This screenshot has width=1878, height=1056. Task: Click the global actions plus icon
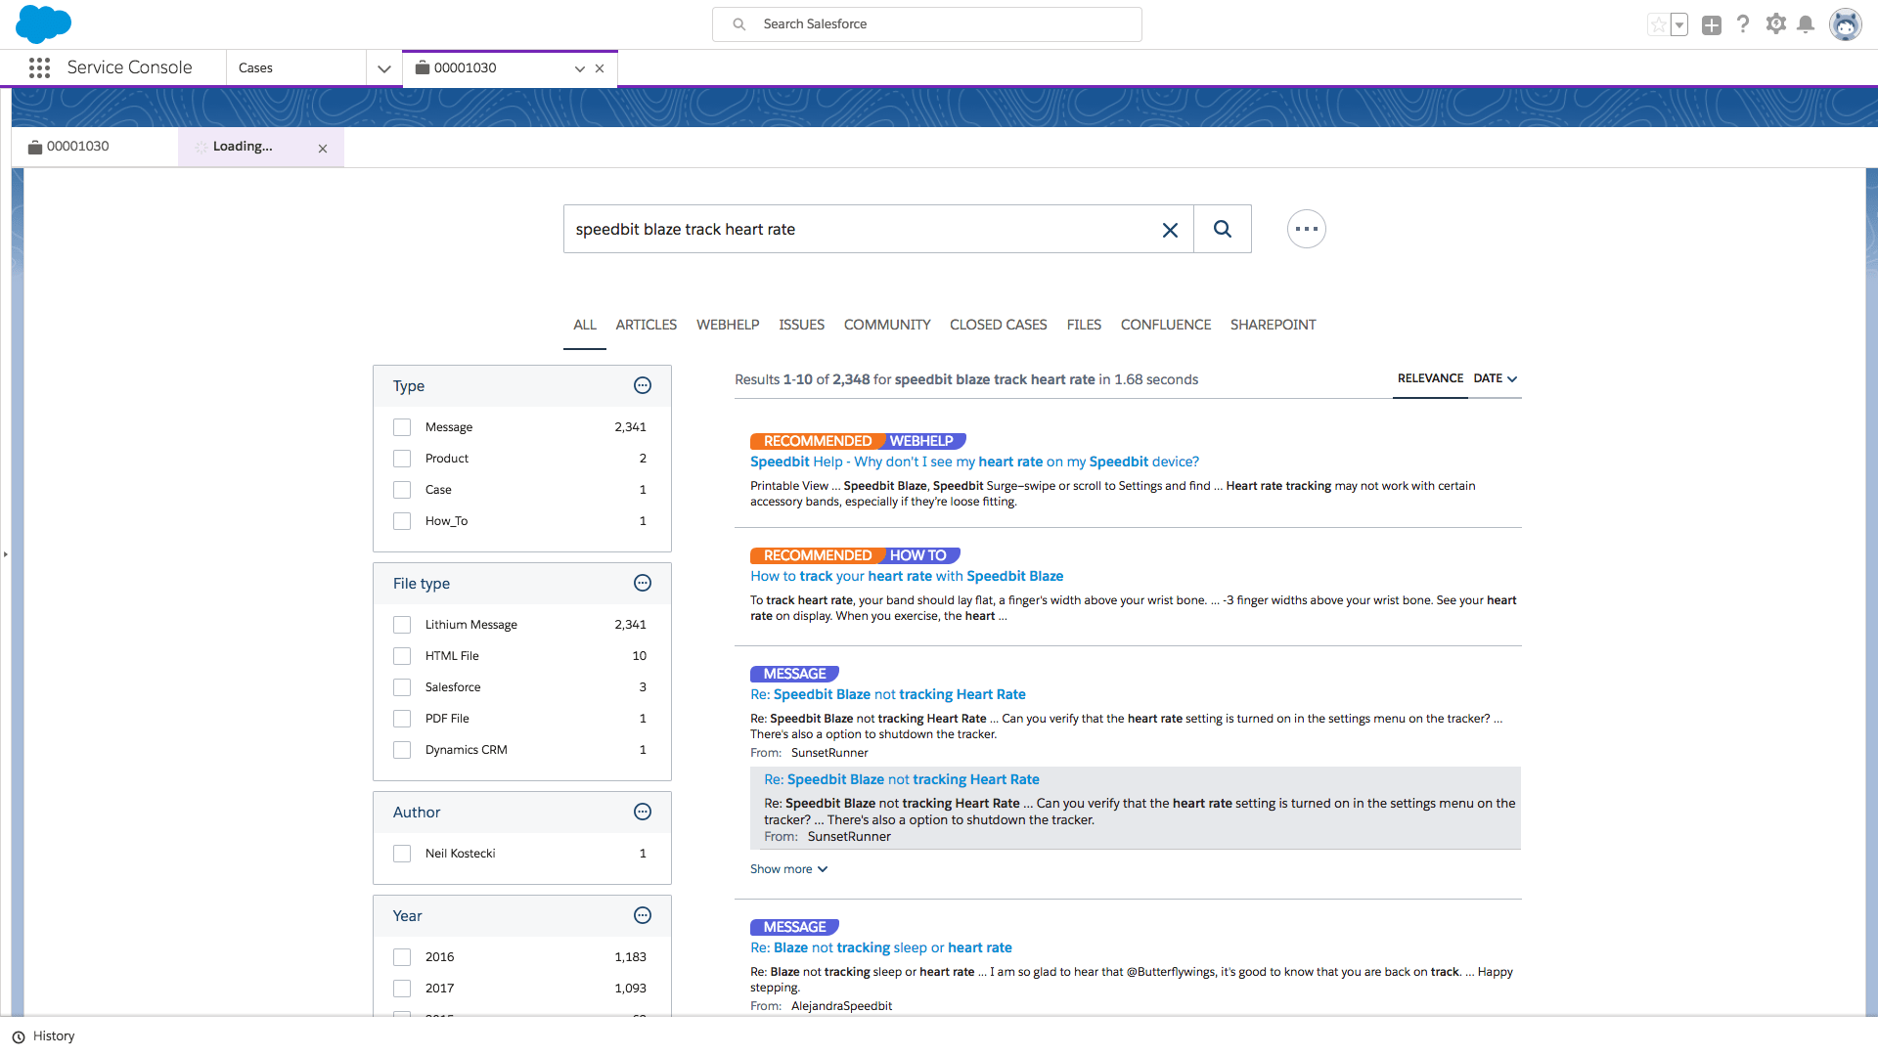[x=1711, y=25]
